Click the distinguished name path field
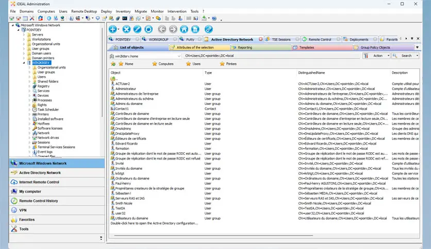Screen dimensions: 431x249 point(272,56)
